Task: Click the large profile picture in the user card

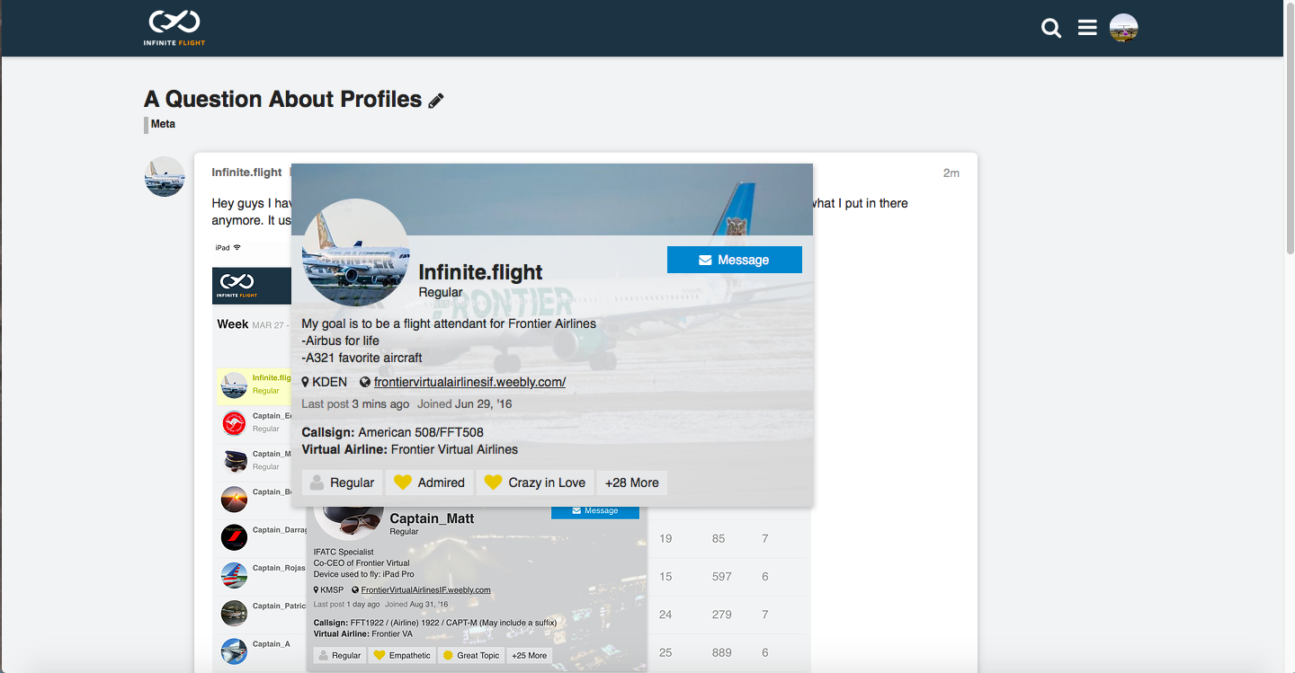Action: [x=356, y=252]
